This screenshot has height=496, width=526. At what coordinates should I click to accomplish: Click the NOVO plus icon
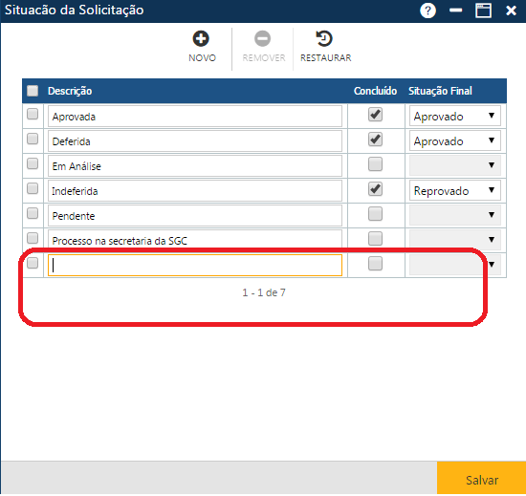click(x=201, y=38)
